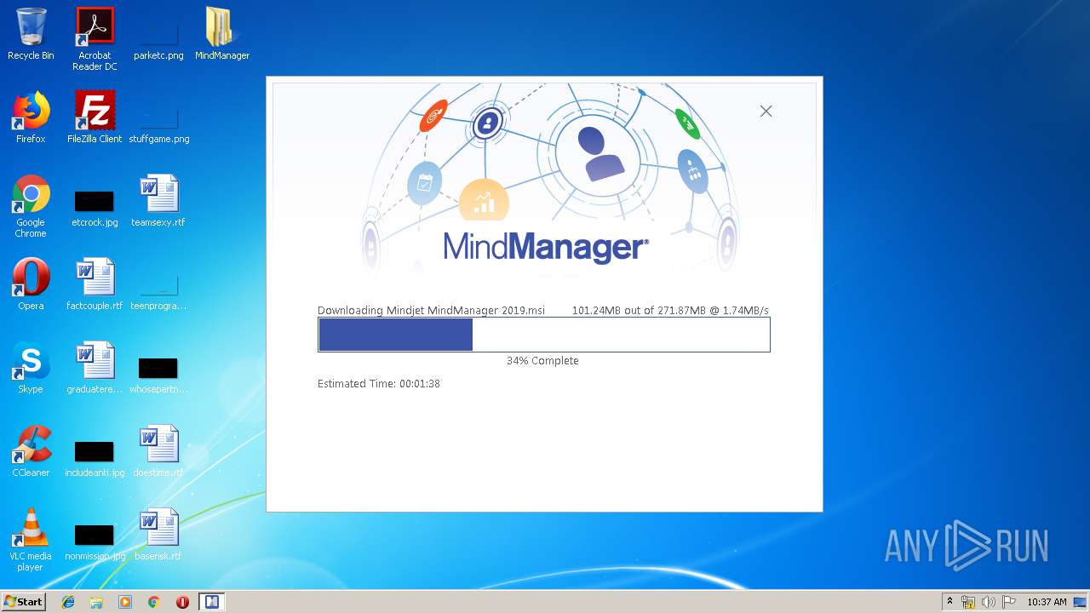Select the Skype desktop shortcut
Screen dimensions: 1090x613
pyautogui.click(x=31, y=368)
